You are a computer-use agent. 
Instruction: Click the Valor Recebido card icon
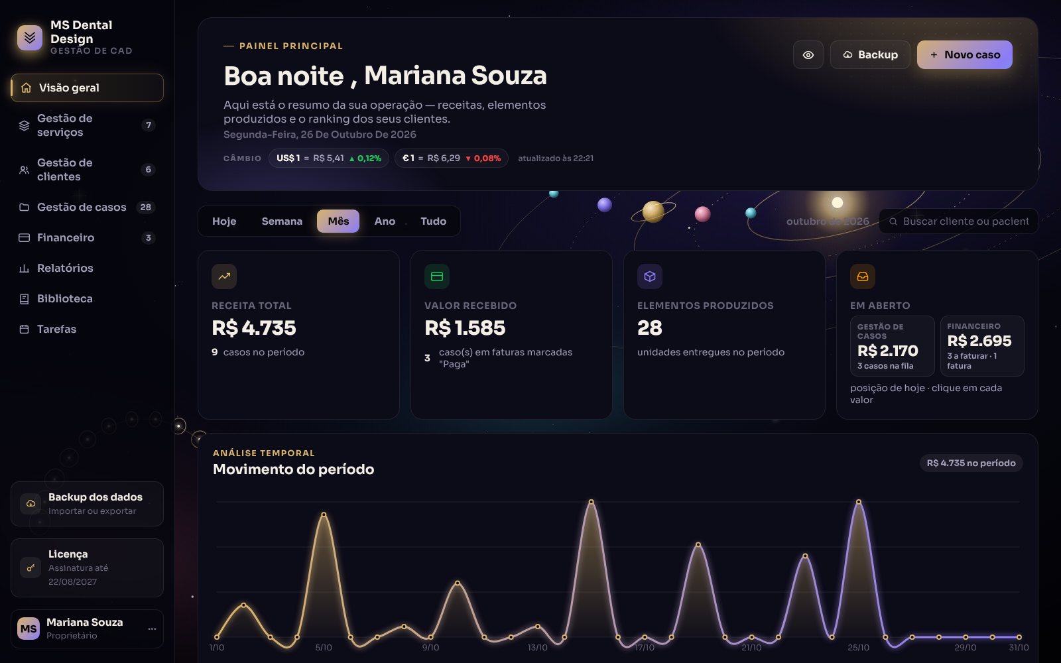437,276
